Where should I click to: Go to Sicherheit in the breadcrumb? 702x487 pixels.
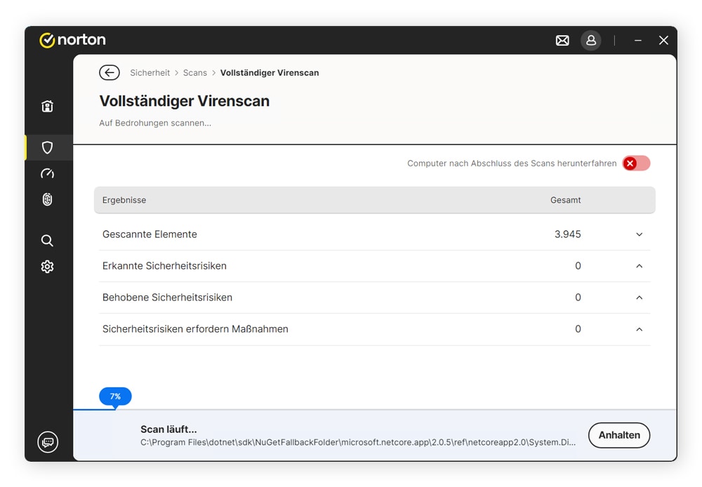150,73
